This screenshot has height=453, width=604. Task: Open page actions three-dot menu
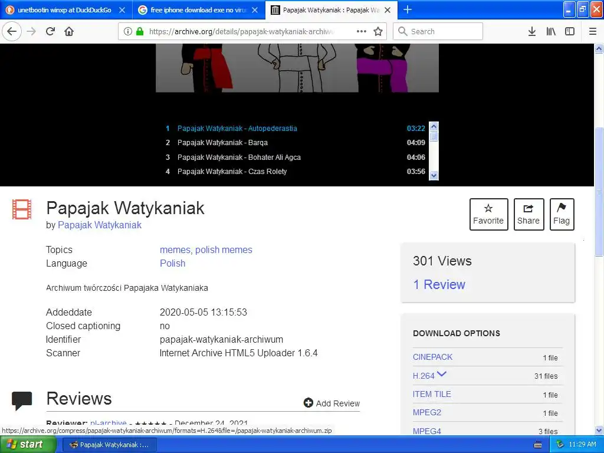point(362,31)
